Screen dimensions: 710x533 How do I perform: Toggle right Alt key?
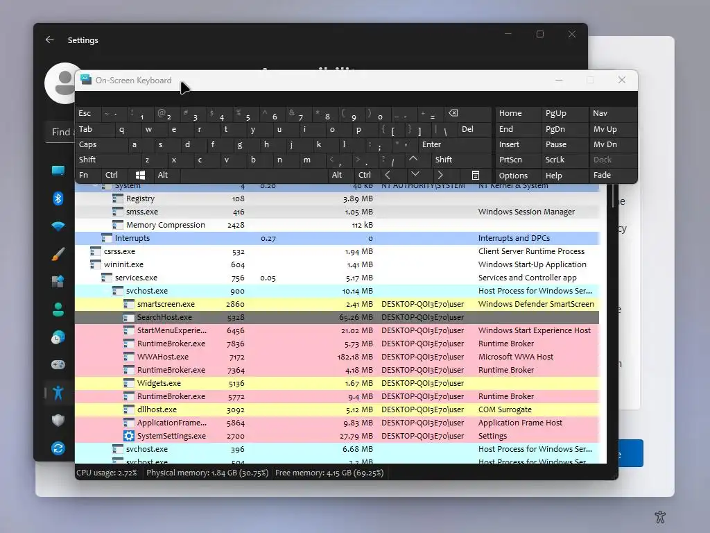pyautogui.click(x=340, y=175)
